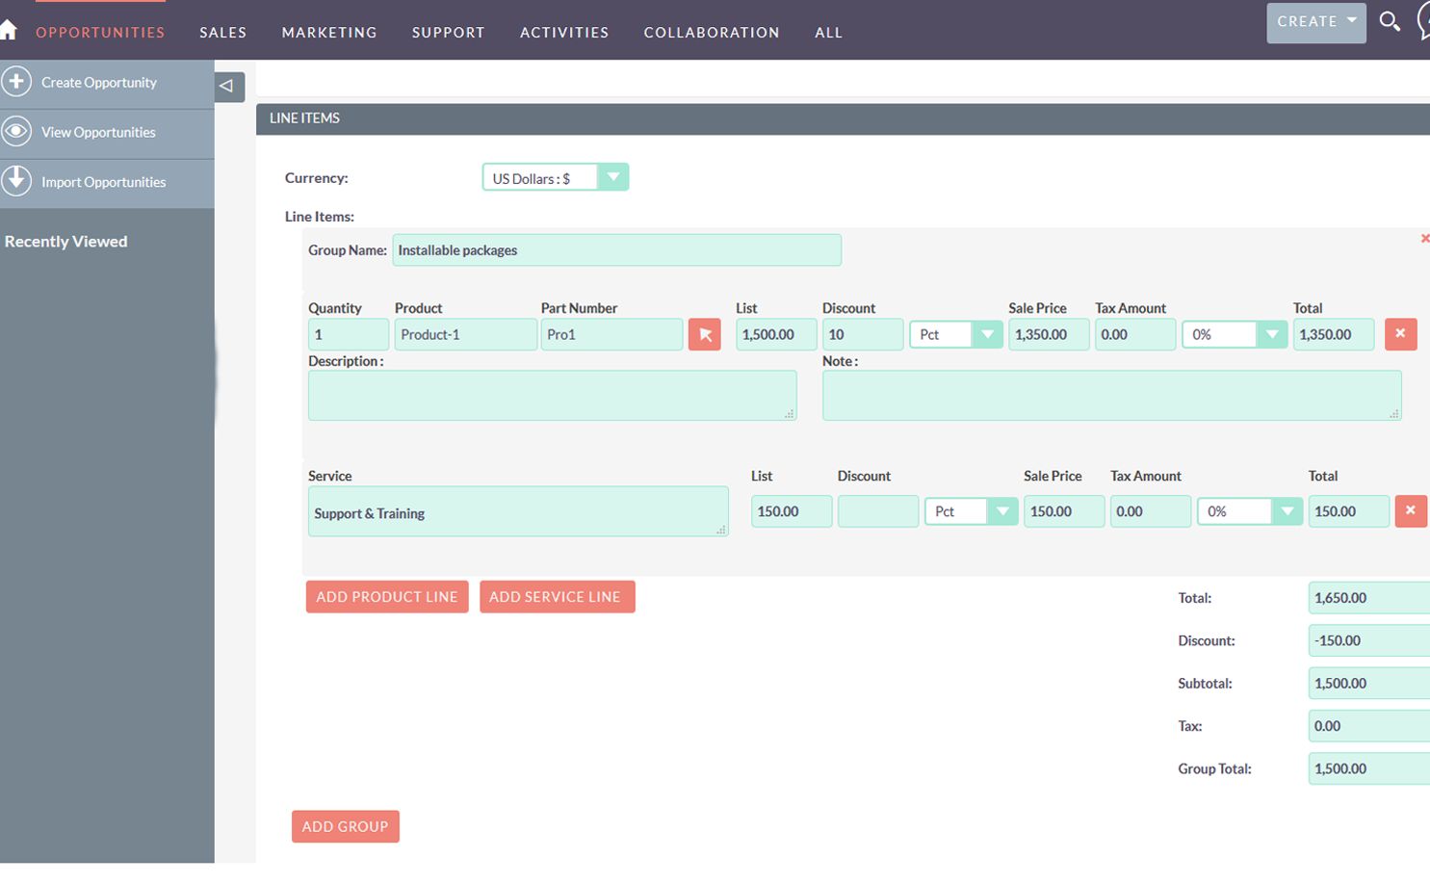Image resolution: width=1430 pixels, height=884 pixels.
Task: Expand the CREATE dropdown menu
Action: pos(1315,21)
